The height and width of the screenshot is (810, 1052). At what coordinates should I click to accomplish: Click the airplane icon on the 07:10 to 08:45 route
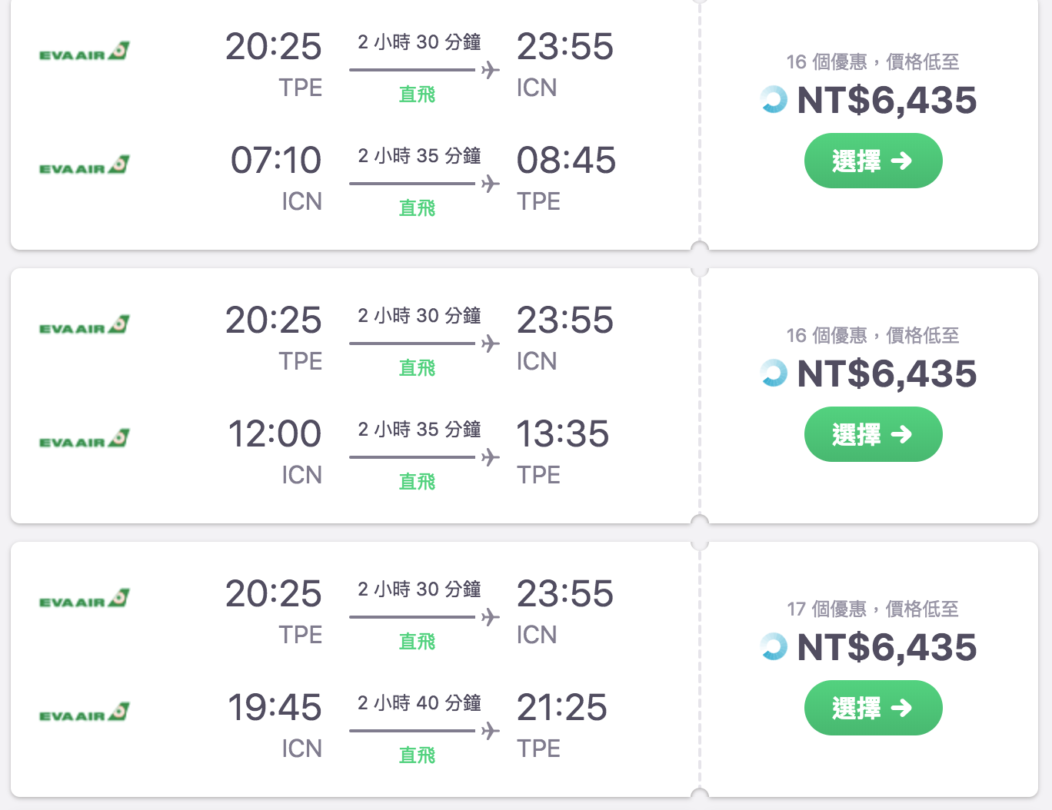pyautogui.click(x=491, y=183)
